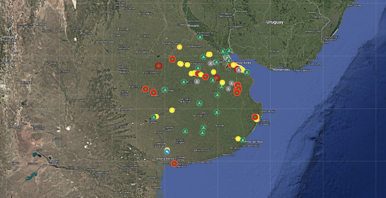Open green swimming marker at San Nicolás
Viewport: 386px width, 198px height.
click(x=200, y=37)
